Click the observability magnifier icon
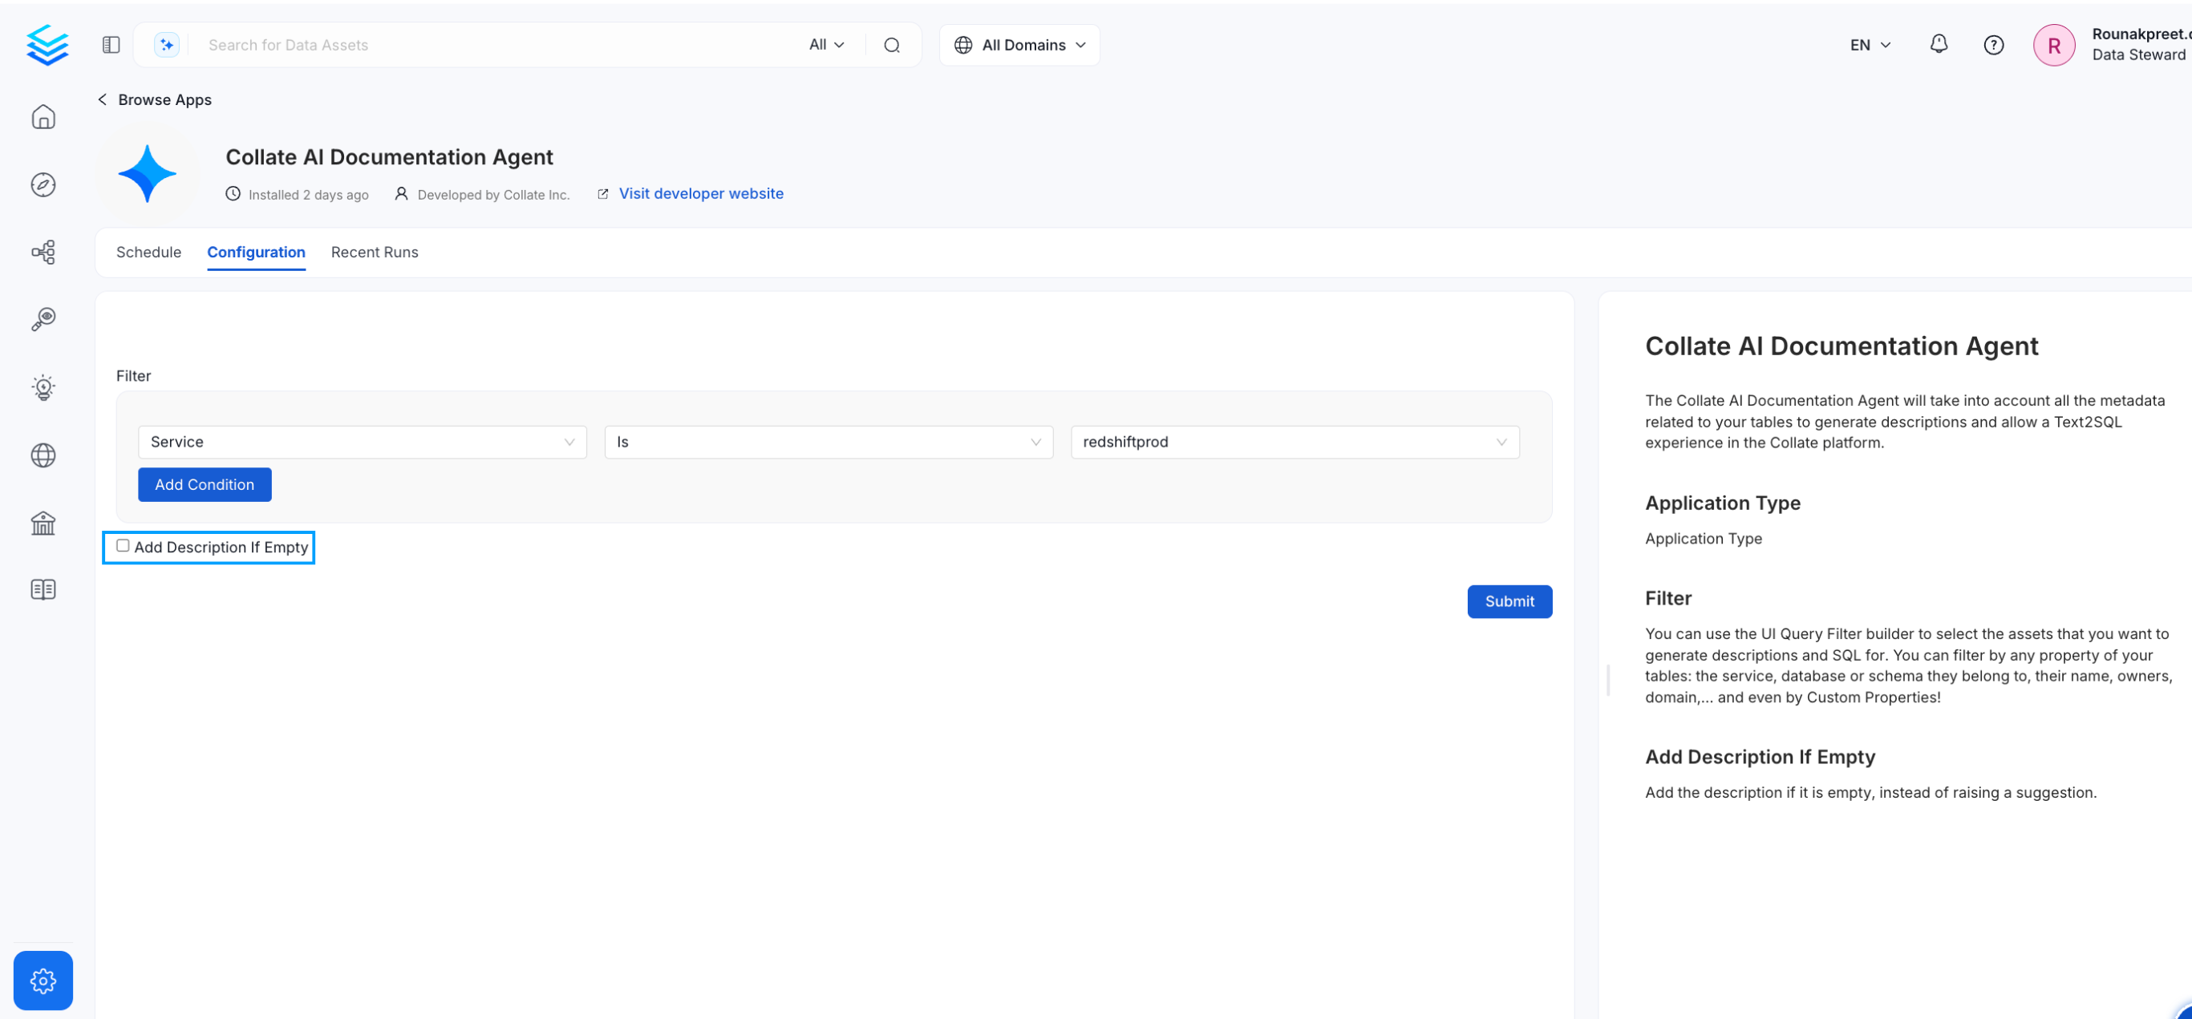Viewport: 2192px width, 1019px height. (43, 319)
